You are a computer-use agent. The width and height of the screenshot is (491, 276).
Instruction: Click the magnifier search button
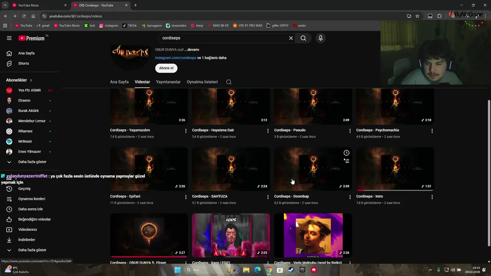pos(303,38)
